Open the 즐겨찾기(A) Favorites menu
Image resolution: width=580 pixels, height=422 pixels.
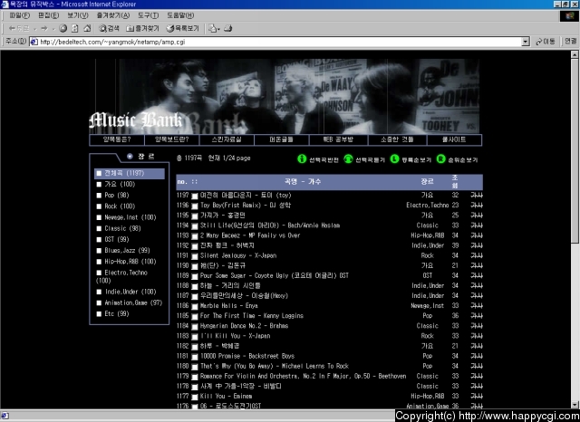tap(112, 15)
